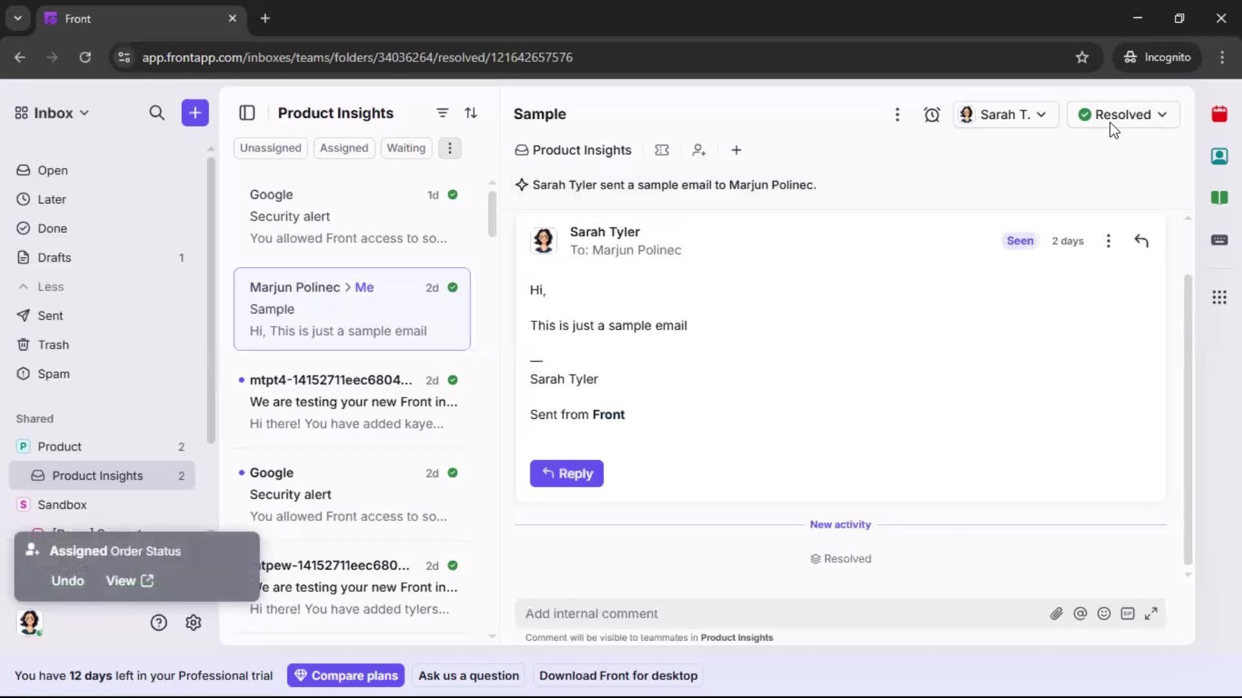Open the Sarah T. assignee dropdown
Image resolution: width=1242 pixels, height=698 pixels.
pyautogui.click(x=1005, y=114)
